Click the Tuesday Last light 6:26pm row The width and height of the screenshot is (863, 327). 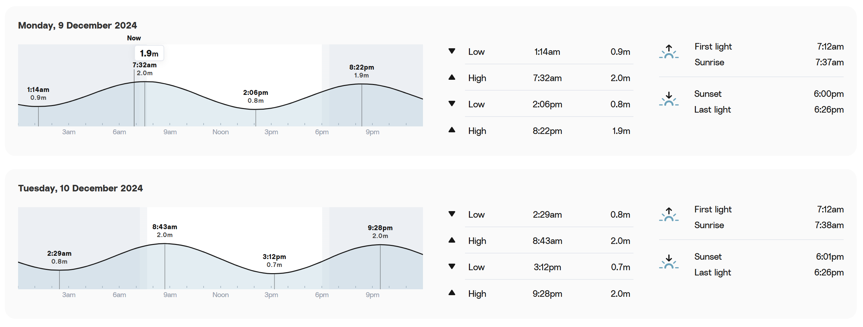[x=769, y=272]
